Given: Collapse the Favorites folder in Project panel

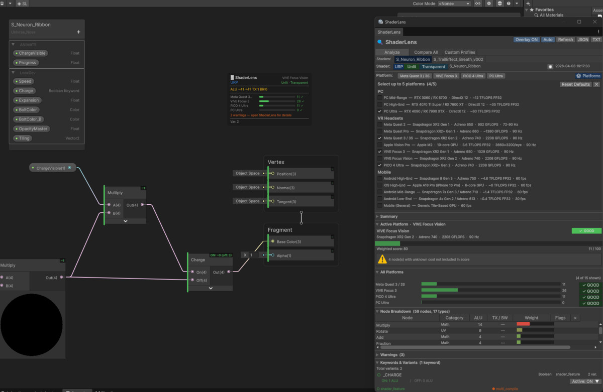Looking at the screenshot, I should coord(527,10).
